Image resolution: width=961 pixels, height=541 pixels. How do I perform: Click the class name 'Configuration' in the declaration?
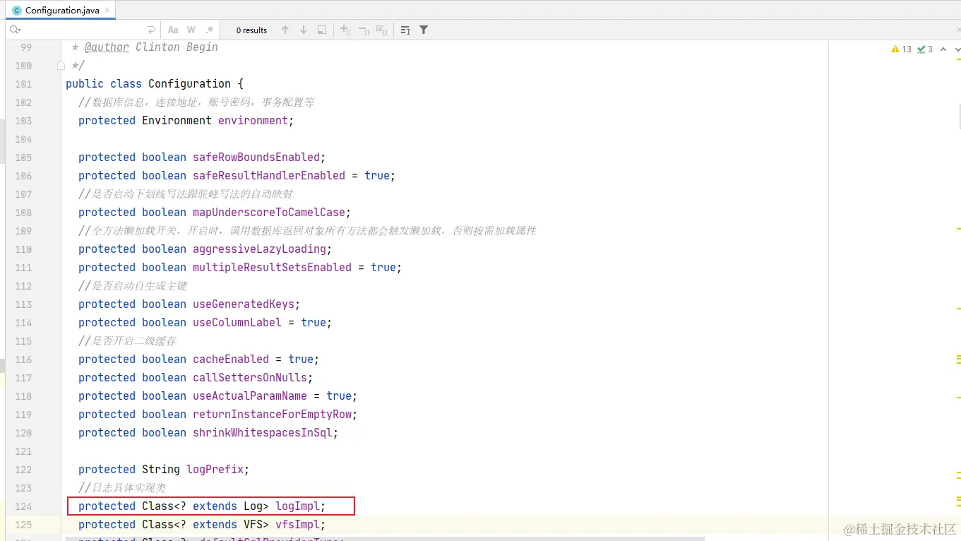tap(189, 83)
